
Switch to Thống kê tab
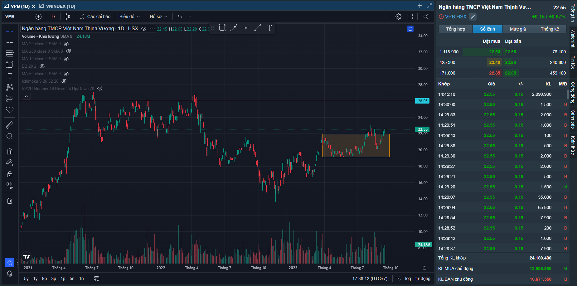(x=550, y=29)
